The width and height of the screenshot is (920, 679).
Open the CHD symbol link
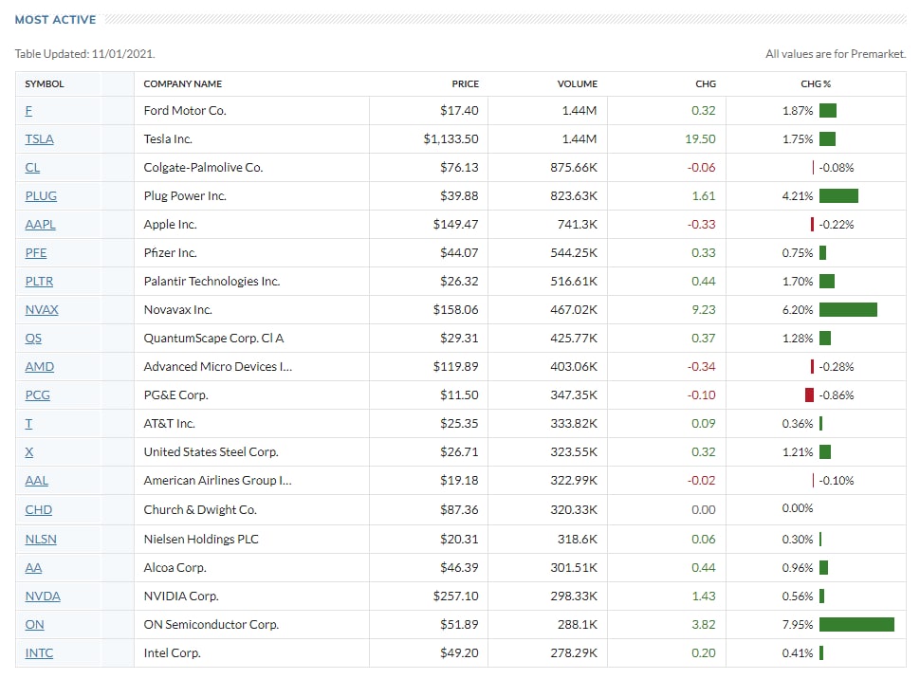[x=39, y=510]
